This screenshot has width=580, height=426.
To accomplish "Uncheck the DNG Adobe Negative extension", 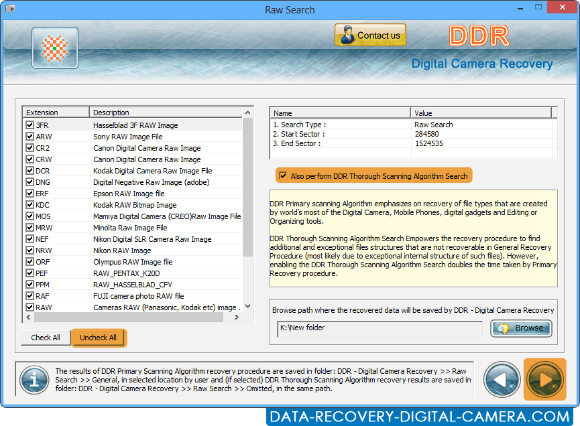I will point(30,182).
